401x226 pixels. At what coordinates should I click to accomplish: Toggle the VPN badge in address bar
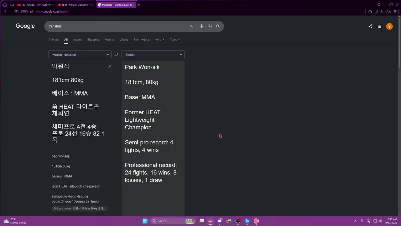24,12
